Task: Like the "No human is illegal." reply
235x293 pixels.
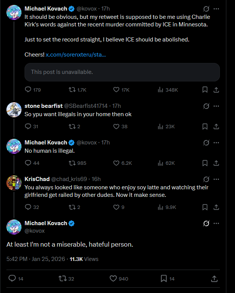Action: 117,163
